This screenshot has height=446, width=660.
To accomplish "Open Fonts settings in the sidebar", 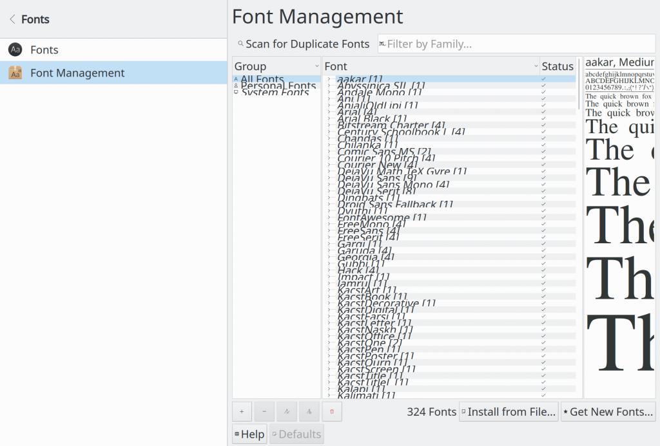I will (44, 50).
